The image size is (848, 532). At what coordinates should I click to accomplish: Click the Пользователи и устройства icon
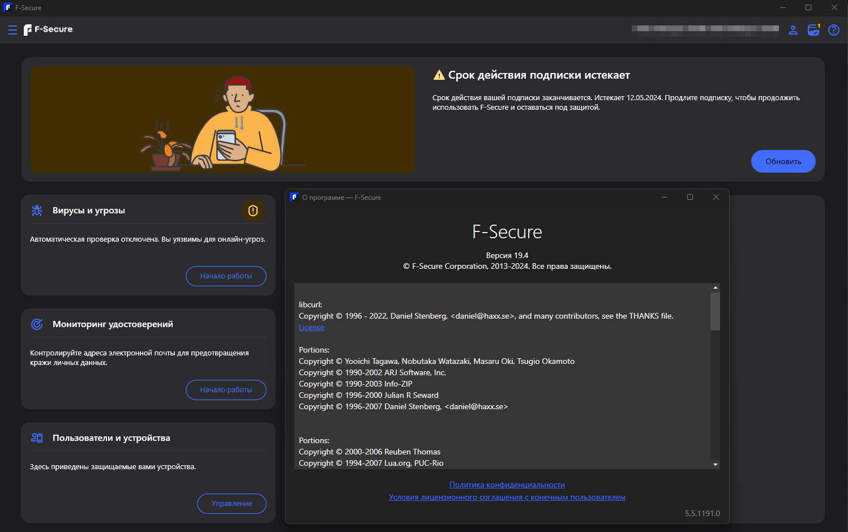pyautogui.click(x=37, y=438)
